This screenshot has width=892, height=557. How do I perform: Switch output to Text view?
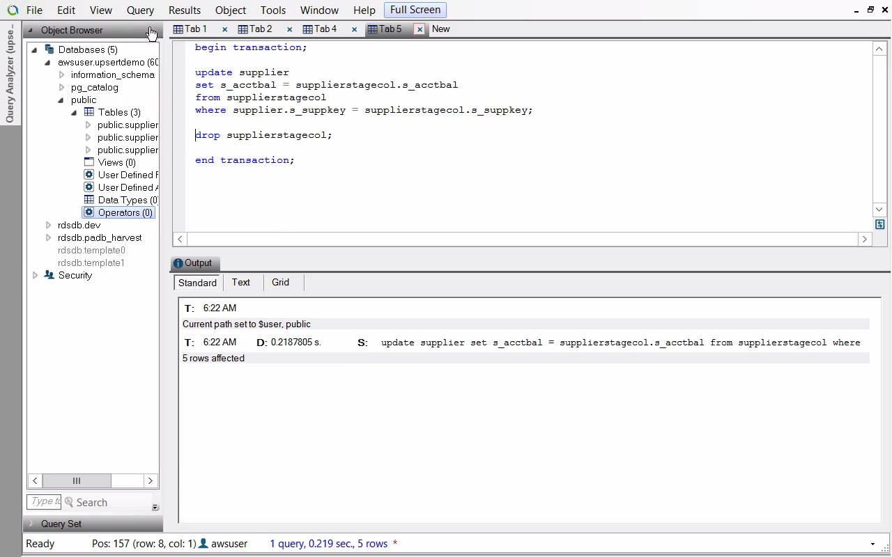[240, 282]
